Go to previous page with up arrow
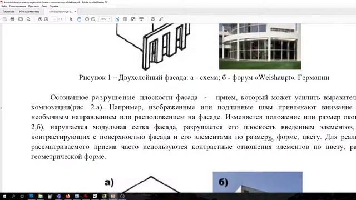Image resolution: width=356 pixels, height=200 pixels. coord(40,19)
